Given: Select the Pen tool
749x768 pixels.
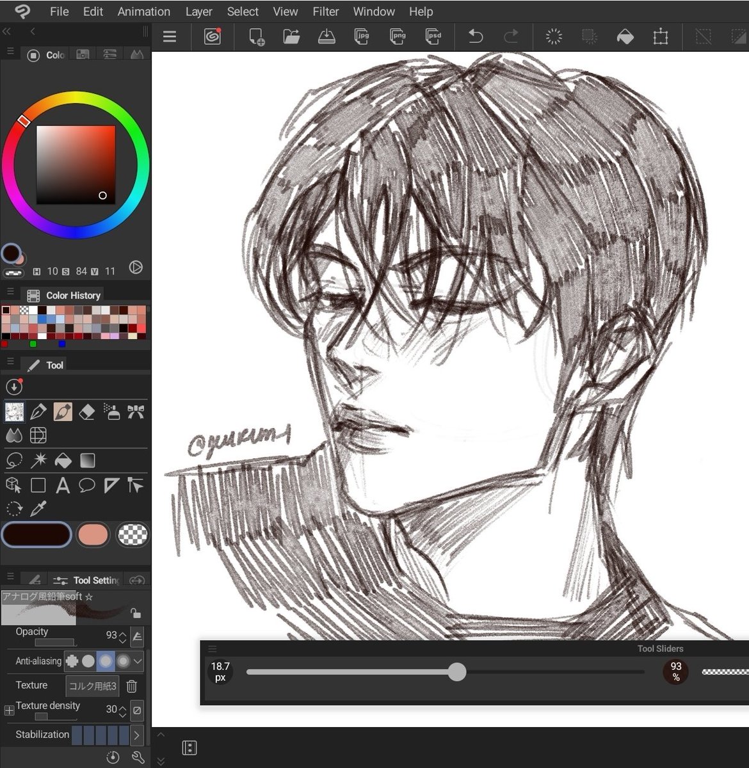Looking at the screenshot, I should [x=38, y=412].
